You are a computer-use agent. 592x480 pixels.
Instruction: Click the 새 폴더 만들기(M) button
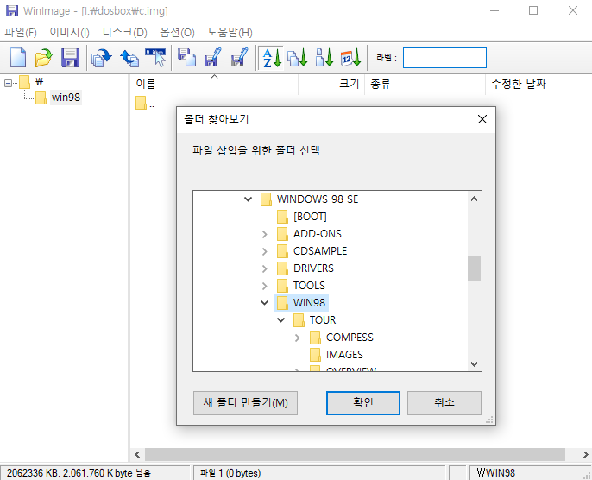click(245, 403)
